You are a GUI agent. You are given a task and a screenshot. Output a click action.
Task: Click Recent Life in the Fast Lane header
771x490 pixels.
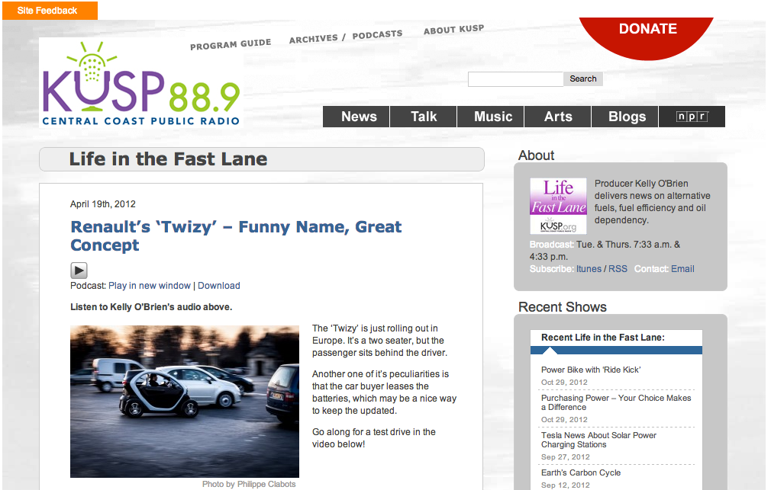603,338
